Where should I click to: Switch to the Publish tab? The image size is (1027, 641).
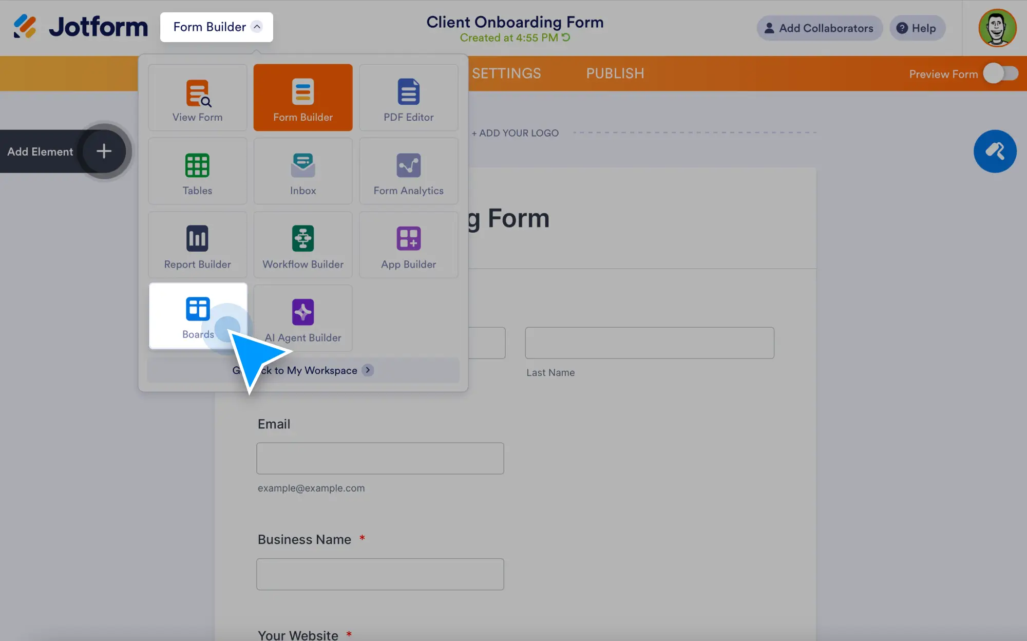tap(615, 73)
